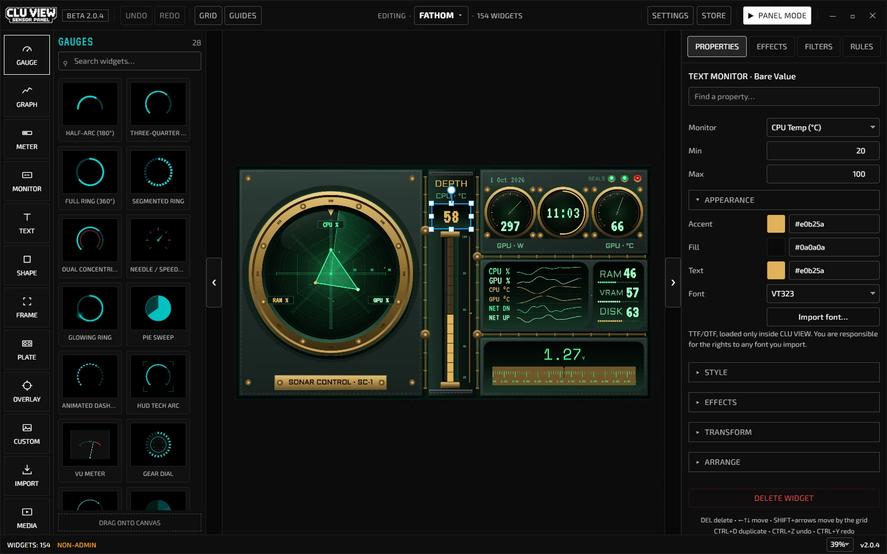Select the Properties tab
This screenshot has height=554, width=887.
pyautogui.click(x=717, y=47)
